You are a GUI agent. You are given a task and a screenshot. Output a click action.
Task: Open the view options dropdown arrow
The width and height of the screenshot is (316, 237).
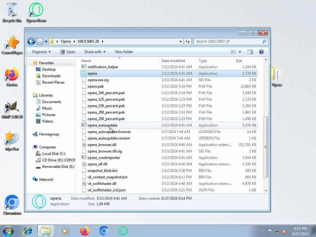240,52
